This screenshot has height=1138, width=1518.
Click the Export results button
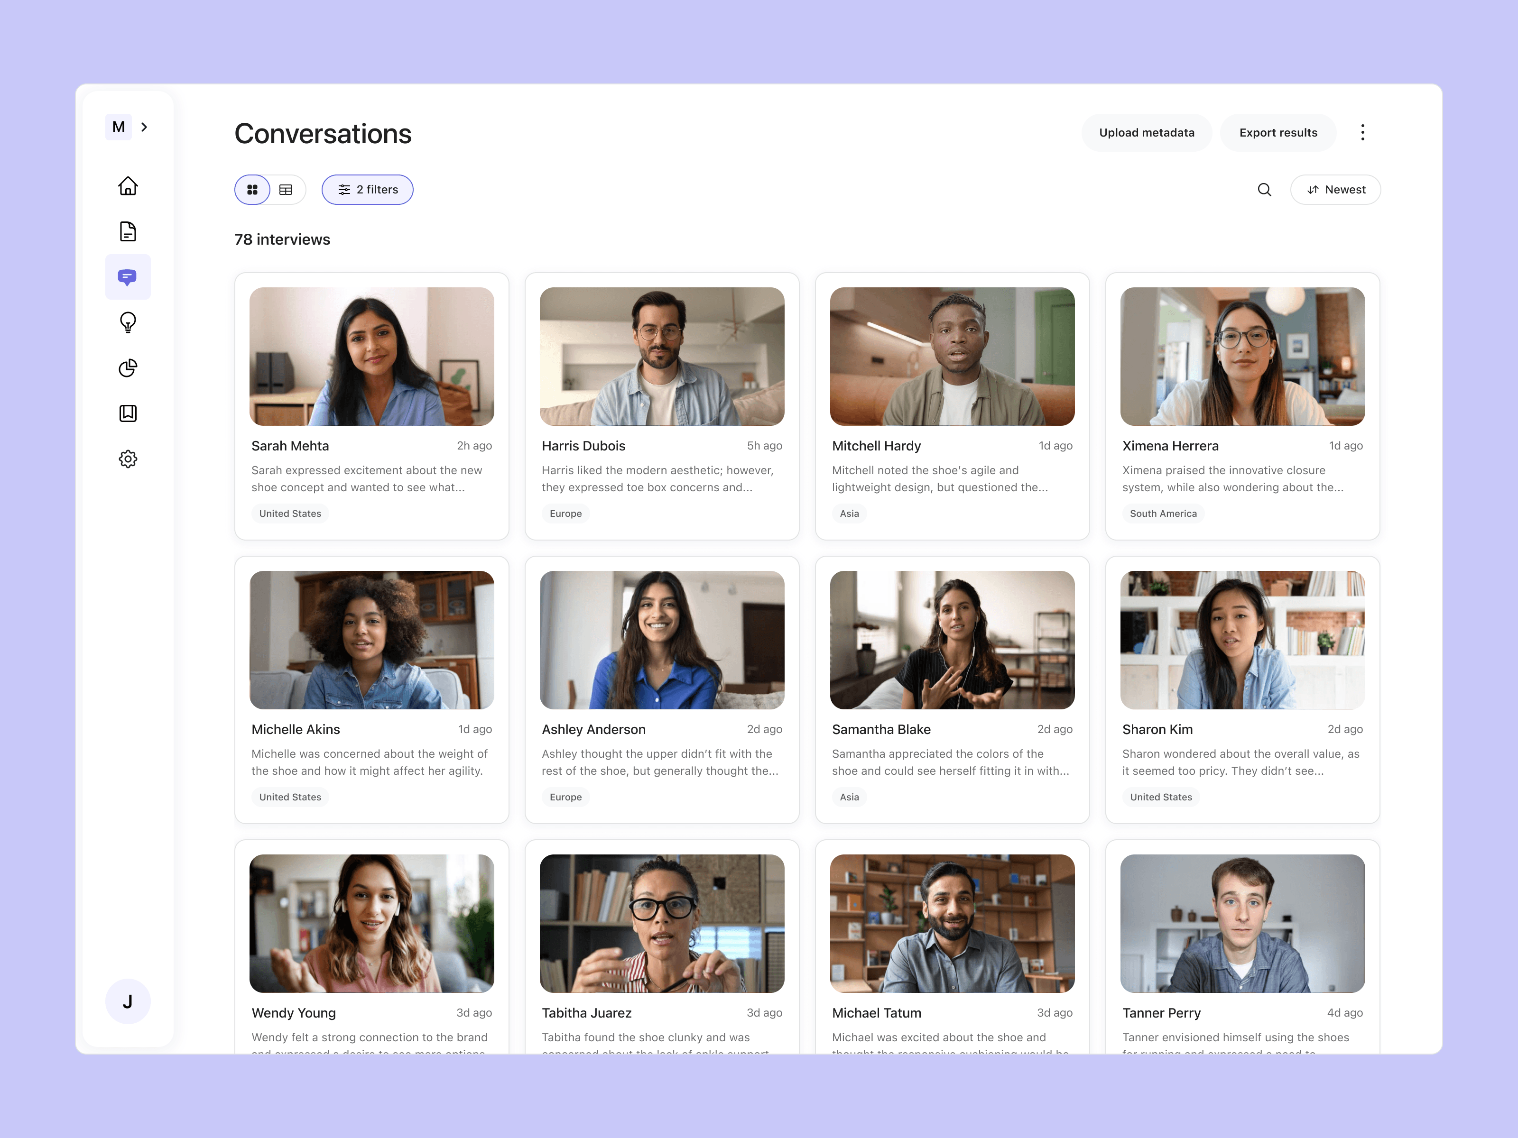(x=1278, y=132)
